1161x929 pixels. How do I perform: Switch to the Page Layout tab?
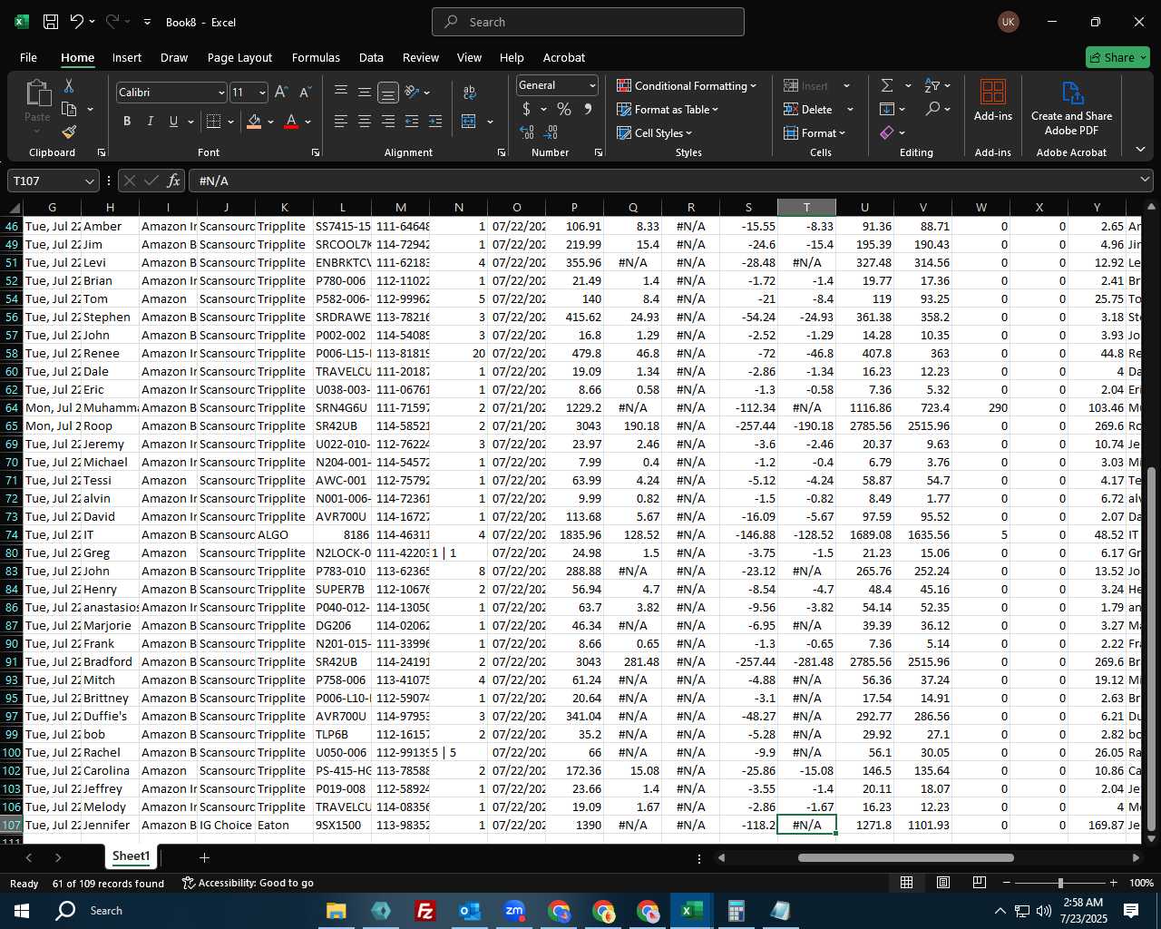pos(239,57)
